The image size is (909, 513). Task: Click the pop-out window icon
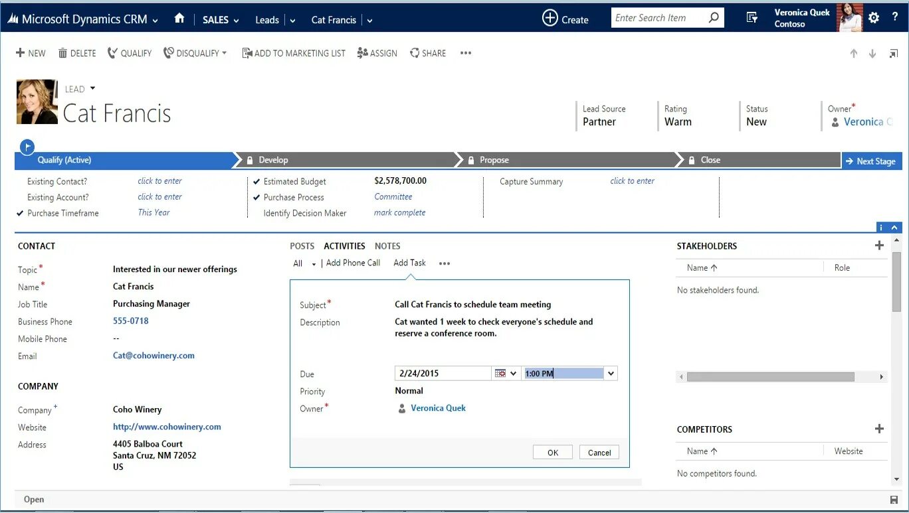click(894, 54)
